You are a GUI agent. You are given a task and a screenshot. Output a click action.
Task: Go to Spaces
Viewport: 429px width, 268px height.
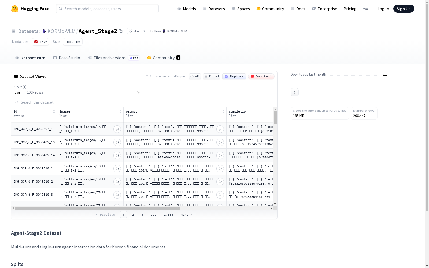click(x=241, y=9)
